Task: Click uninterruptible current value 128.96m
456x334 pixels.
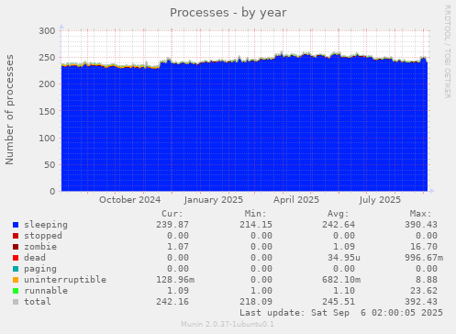Action: pos(175,280)
